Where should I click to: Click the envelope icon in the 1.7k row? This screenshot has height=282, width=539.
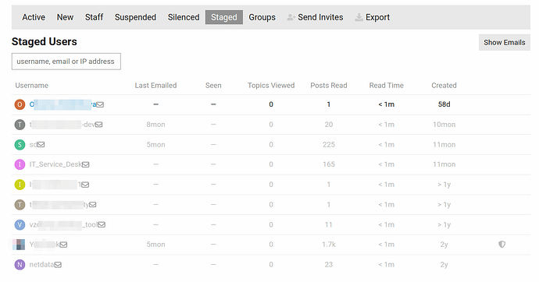coord(63,245)
